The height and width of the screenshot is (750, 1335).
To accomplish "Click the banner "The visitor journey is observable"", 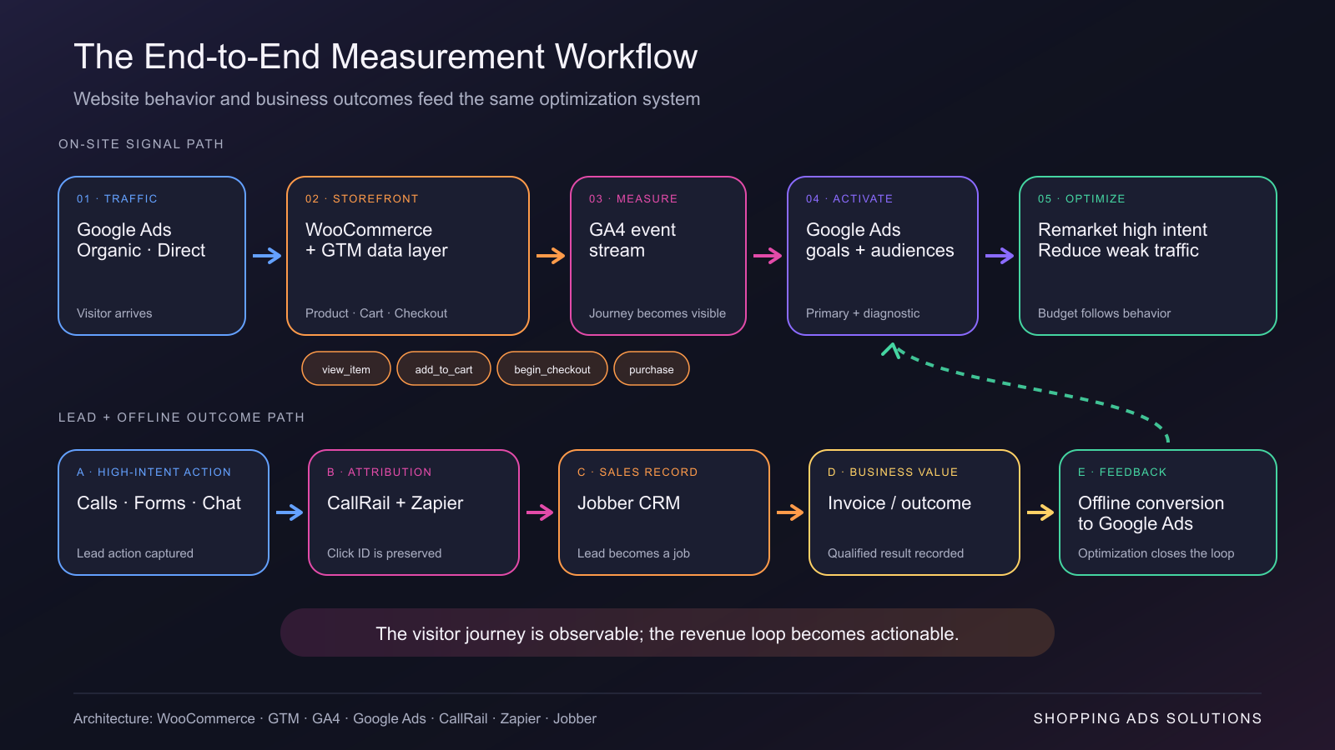I will (x=667, y=633).
